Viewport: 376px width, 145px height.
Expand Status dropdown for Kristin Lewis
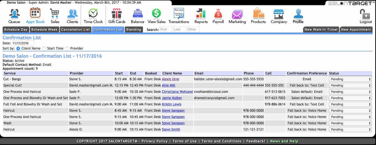pos(350,104)
